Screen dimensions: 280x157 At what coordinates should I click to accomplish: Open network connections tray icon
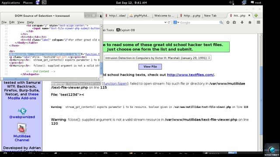[x=244, y=3]
